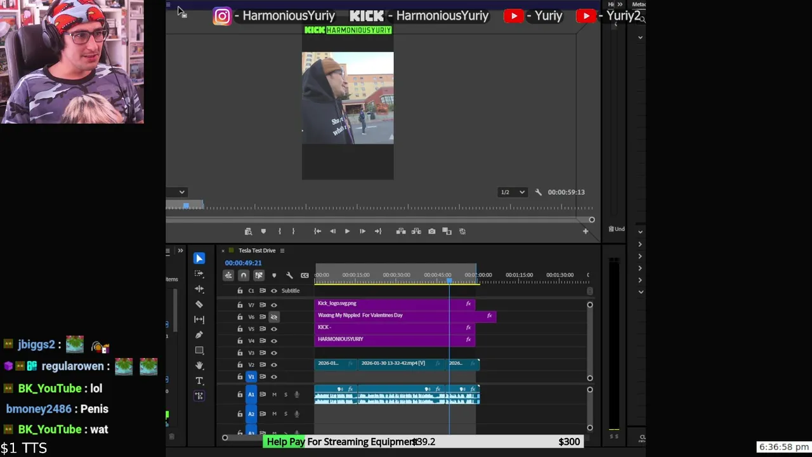Click the program duration timecode 00:00:59:13
Viewport: 812px width, 457px height.
point(566,192)
